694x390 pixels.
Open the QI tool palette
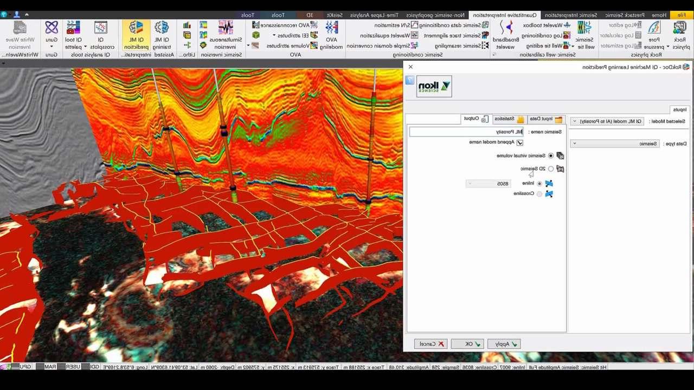73,35
